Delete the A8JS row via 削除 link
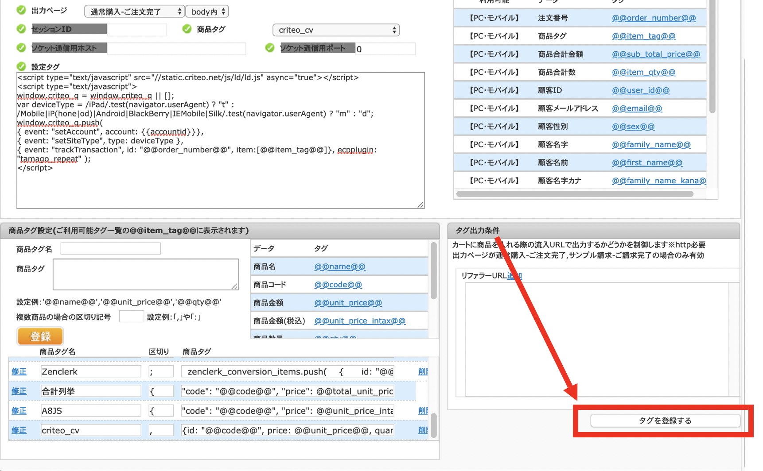 point(423,411)
